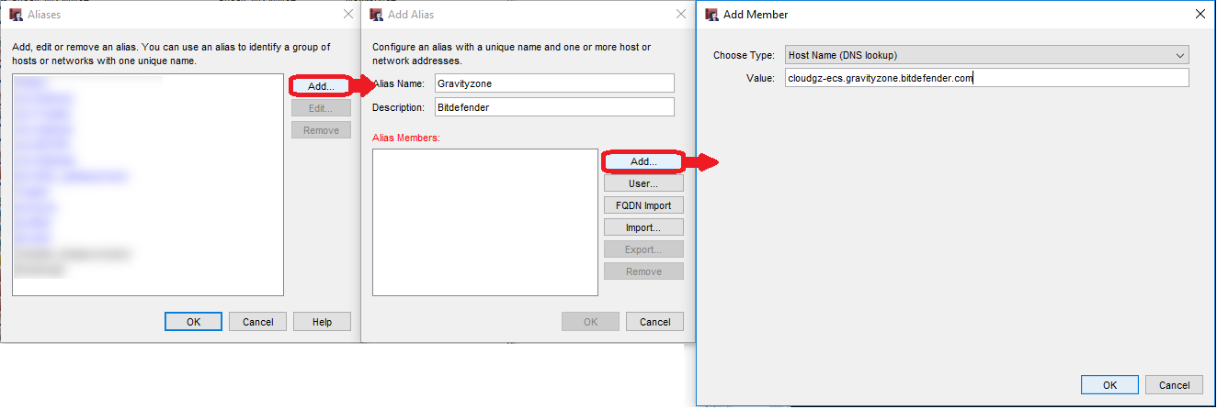Click the empty Alias Members list box
Screen dimensions: 1217x409
(x=485, y=222)
